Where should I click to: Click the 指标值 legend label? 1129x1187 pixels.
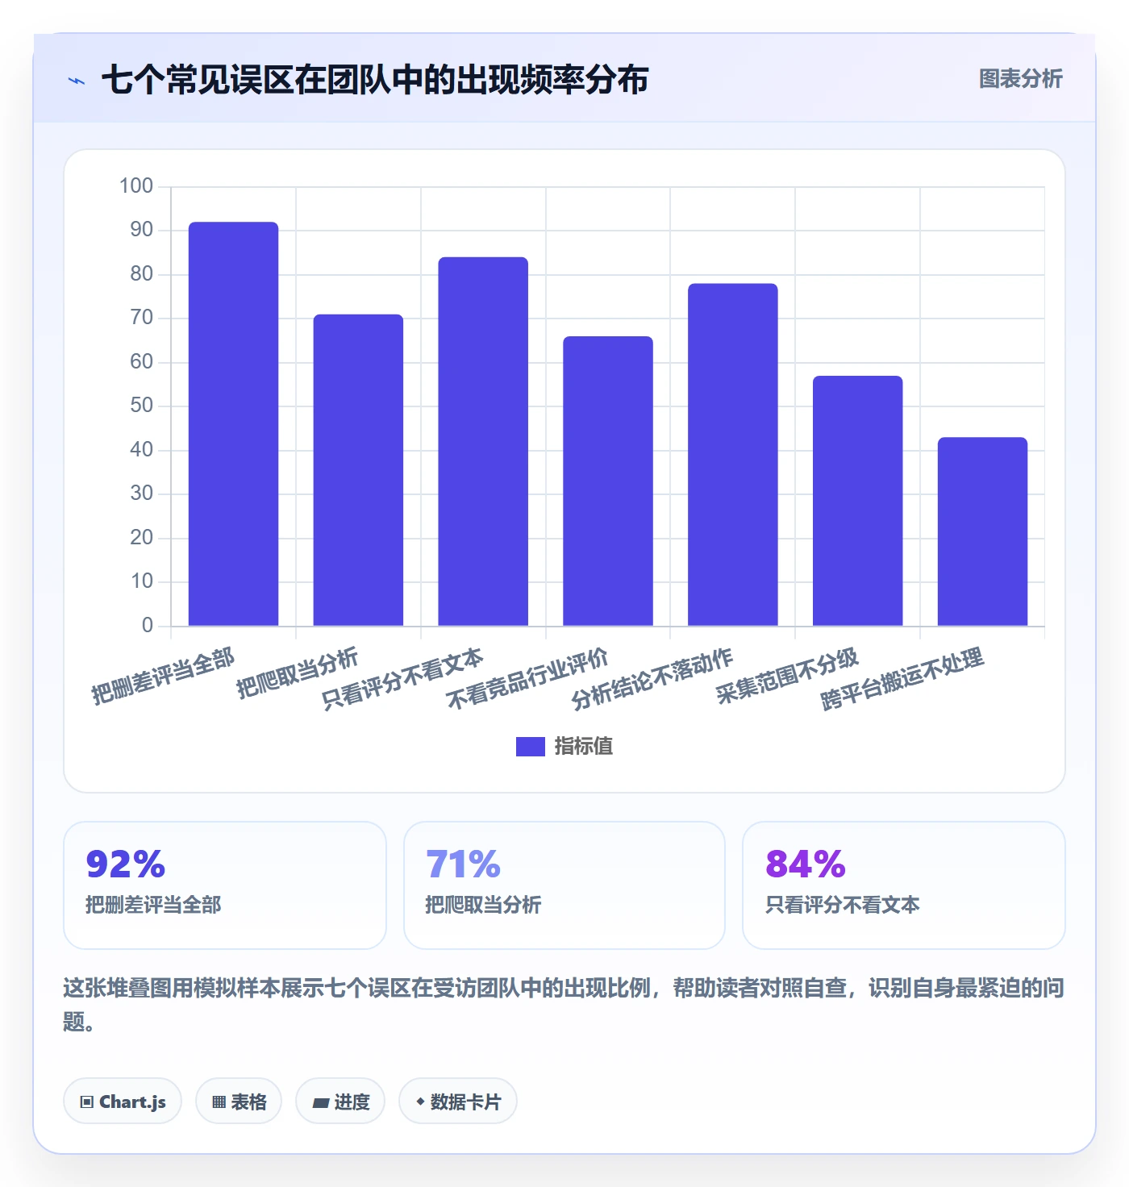(584, 747)
